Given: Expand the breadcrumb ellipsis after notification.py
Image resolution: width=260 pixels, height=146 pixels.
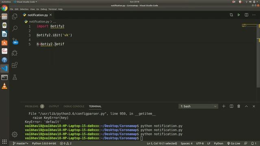Looking at the screenshot, I should (54, 21).
